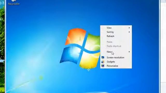Image resolution: width=166 pixels, height=93 pixels.
Task: Select the greyed Paste entry
Action: tap(116, 42)
